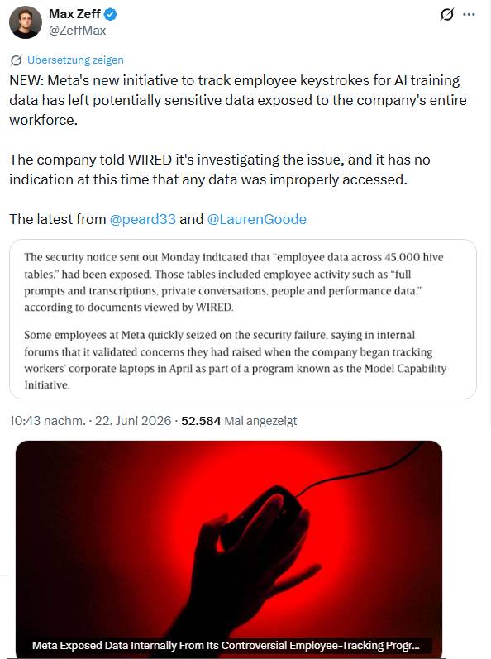Open the red mouse article preview card
This screenshot has width=491, height=659.
pyautogui.click(x=229, y=549)
